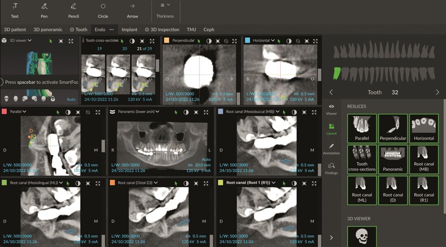Image resolution: width=446 pixels, height=247 pixels.
Task: Select the Panoramic reslice thumbnail
Action: (393, 159)
